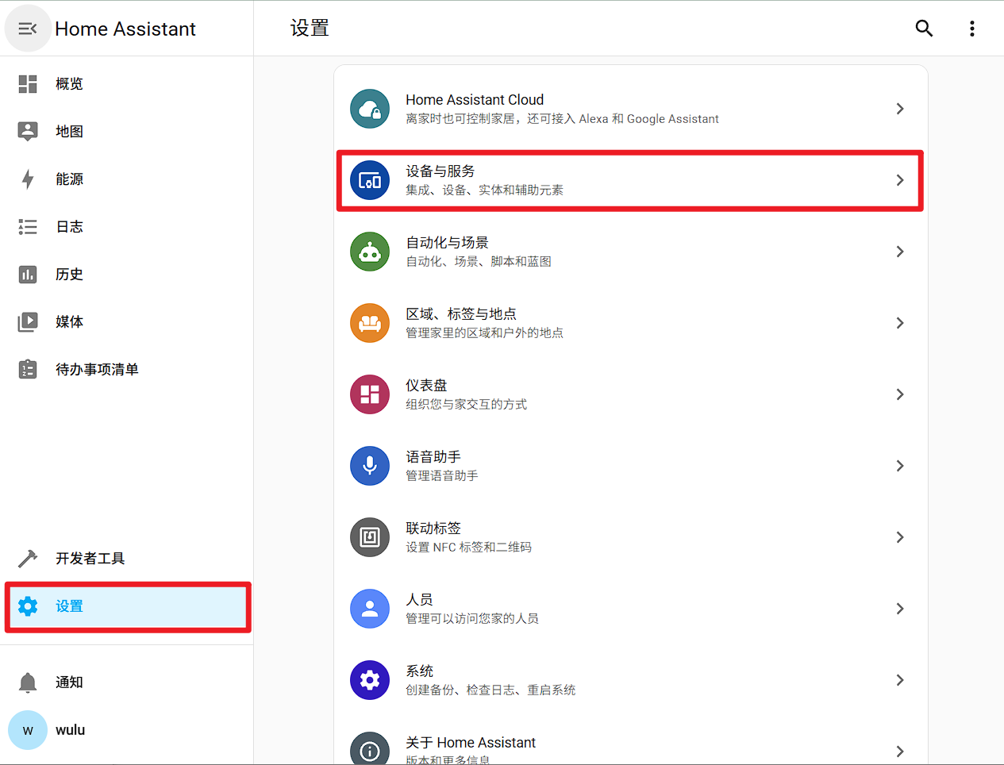Screen dimensions: 1004x765
Task: Open the 区域、标签与地点 settings title
Action: point(461,314)
